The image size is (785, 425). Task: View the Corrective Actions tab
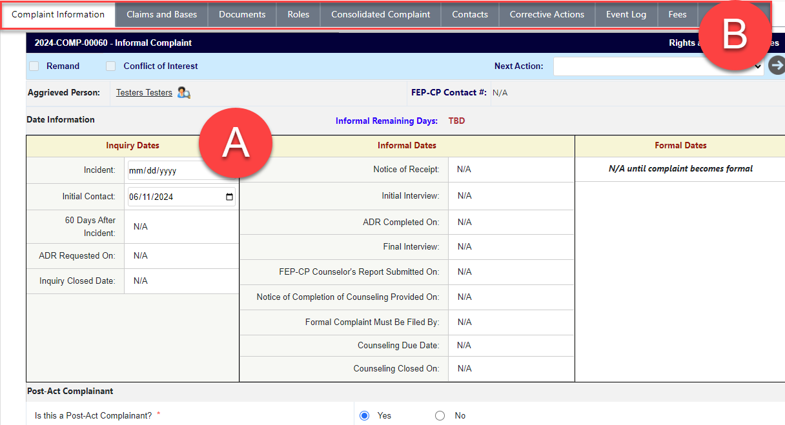click(x=547, y=14)
